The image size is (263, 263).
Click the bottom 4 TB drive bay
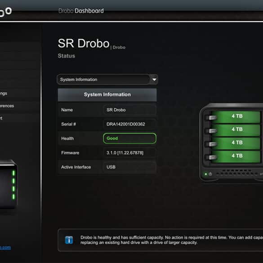coord(236,156)
